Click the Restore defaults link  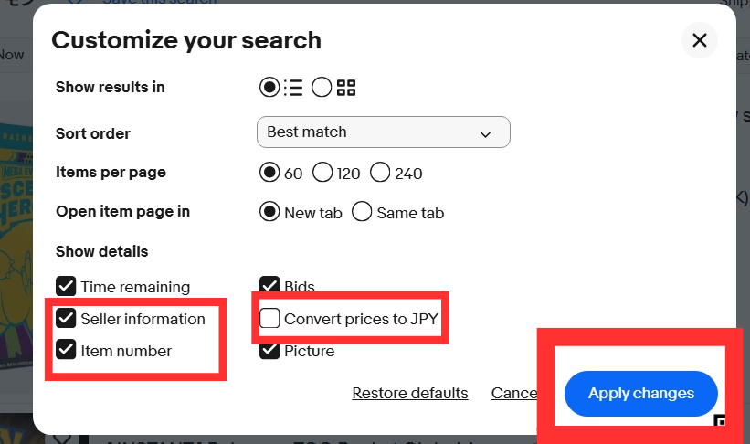[410, 394]
